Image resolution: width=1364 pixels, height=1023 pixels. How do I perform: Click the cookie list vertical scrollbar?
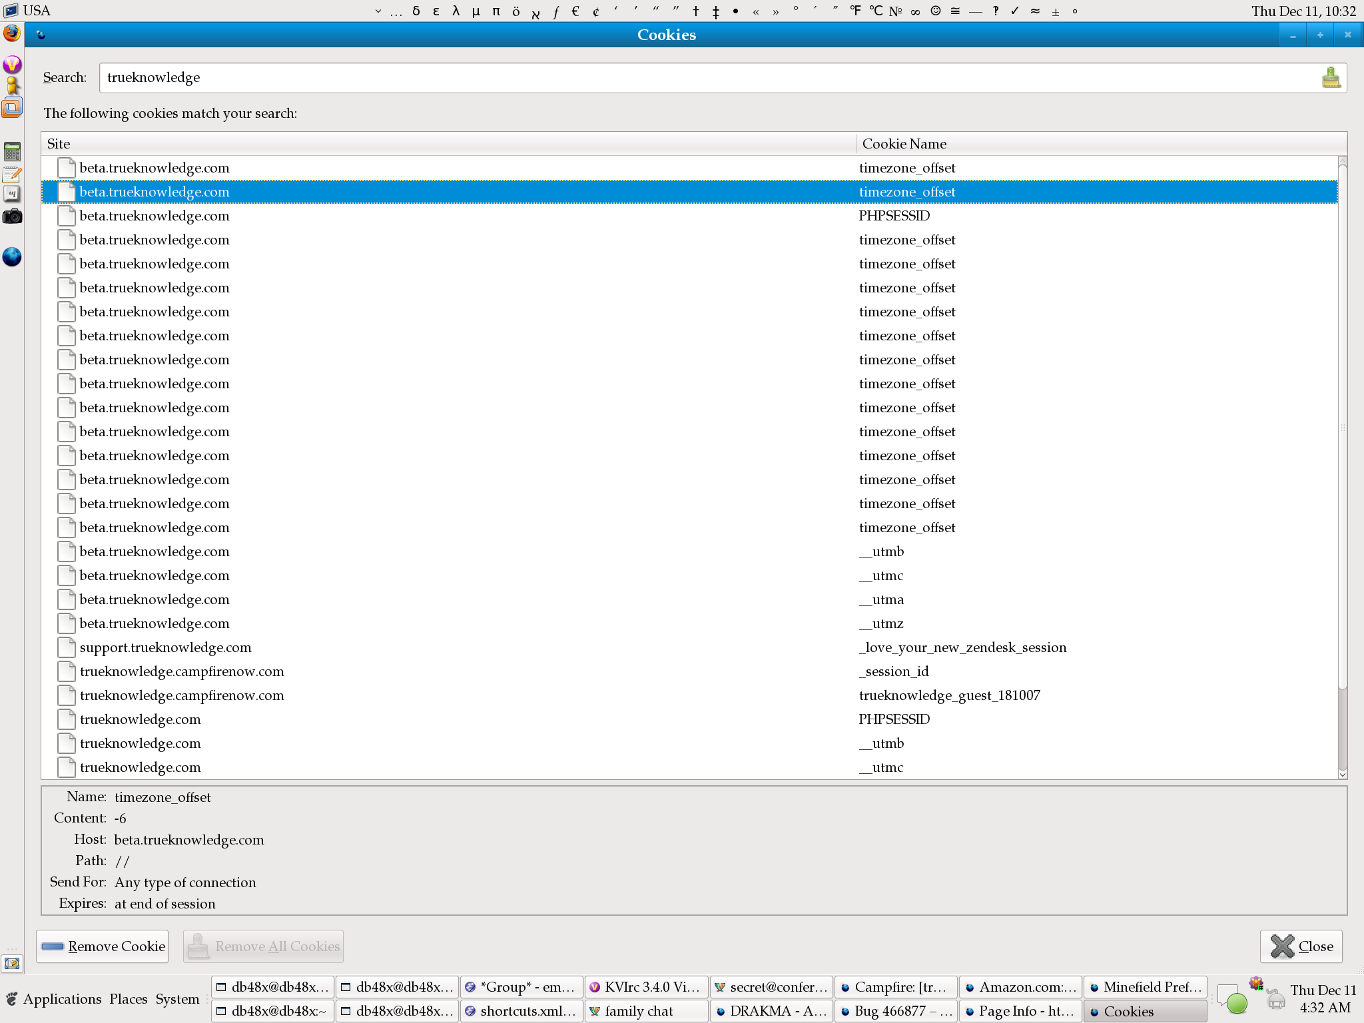click(1343, 426)
